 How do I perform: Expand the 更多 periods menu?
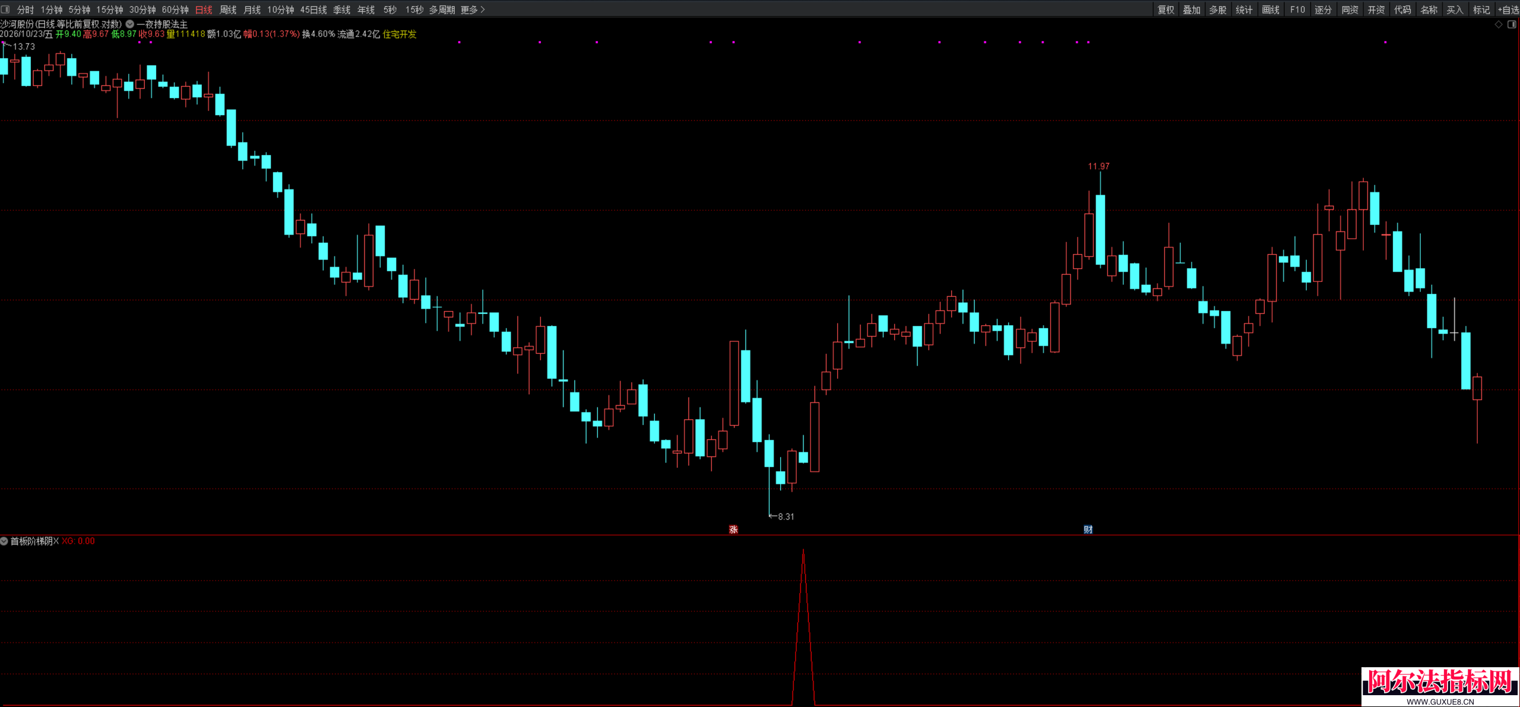click(x=473, y=9)
